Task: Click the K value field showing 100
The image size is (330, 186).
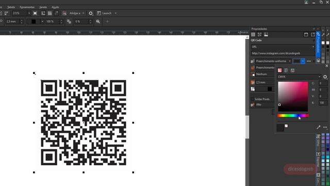Action: (x=323, y=103)
